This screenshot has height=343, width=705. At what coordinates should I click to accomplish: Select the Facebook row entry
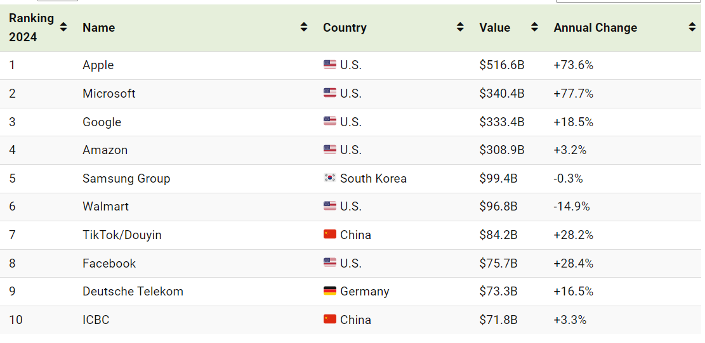click(x=109, y=263)
